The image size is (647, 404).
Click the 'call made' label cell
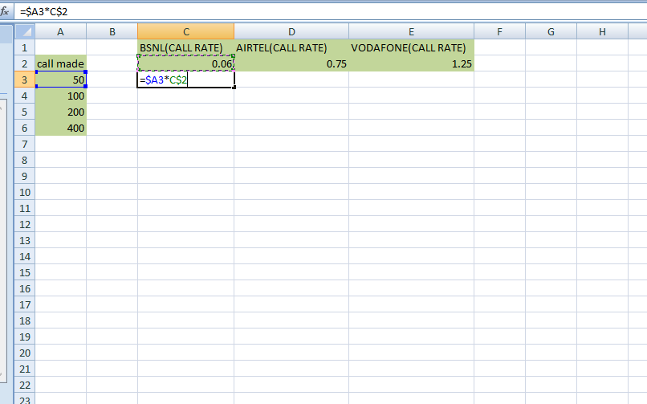(x=61, y=64)
